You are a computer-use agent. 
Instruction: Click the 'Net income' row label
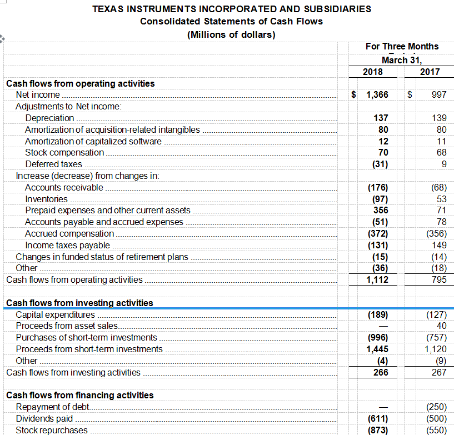pyautogui.click(x=38, y=94)
